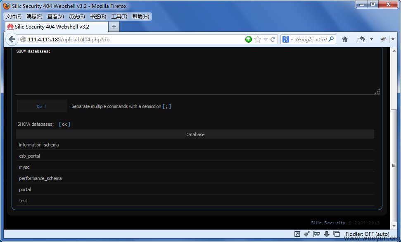The image size is (401, 242).
Task: Go back with the back arrow button
Action: 12,39
